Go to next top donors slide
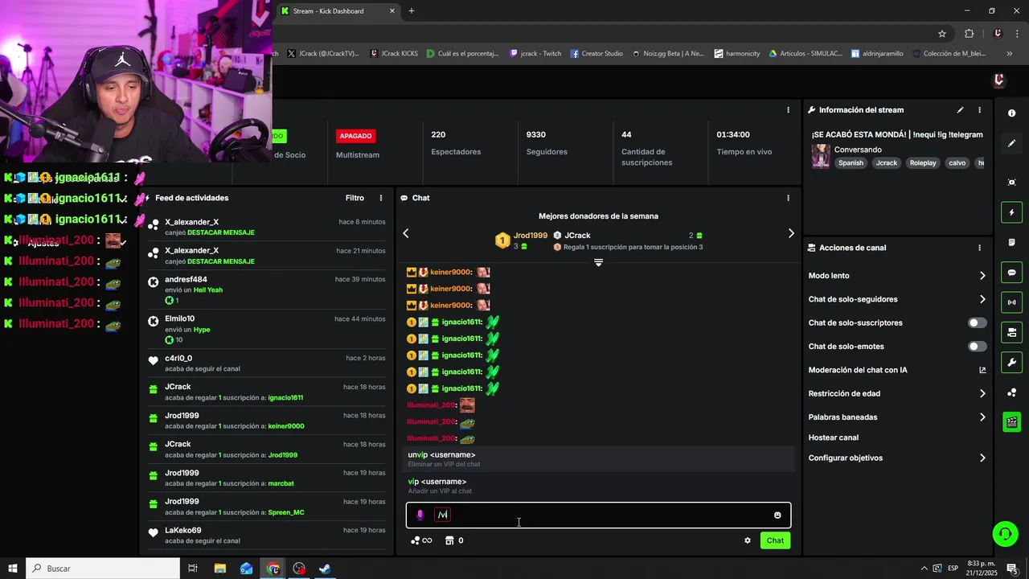Screen dimensions: 1029x579 pos(791,233)
